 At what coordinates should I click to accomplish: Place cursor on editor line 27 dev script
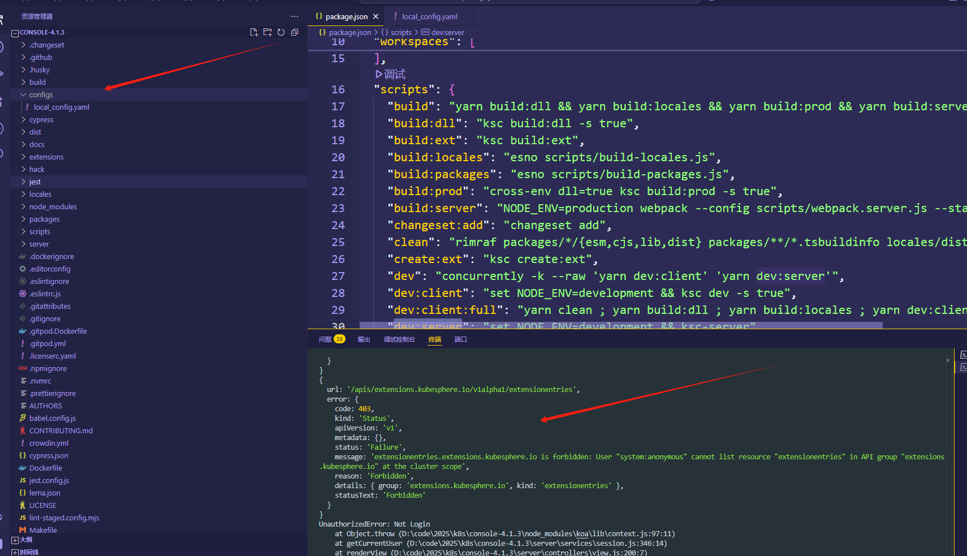[x=616, y=276]
